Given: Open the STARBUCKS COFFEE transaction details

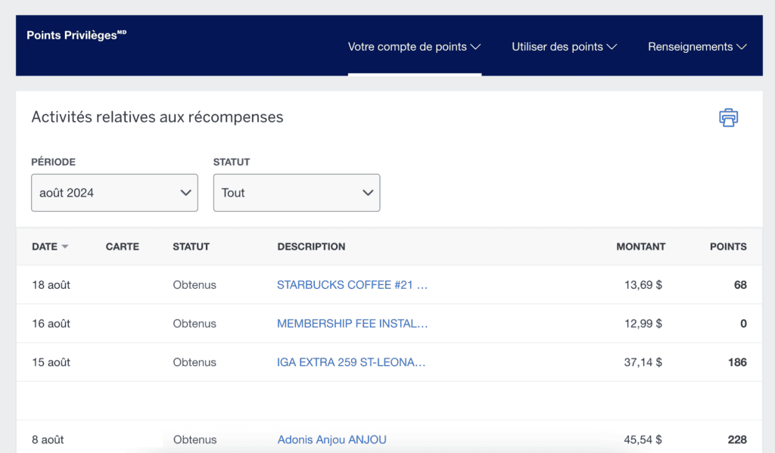Looking at the screenshot, I should click(352, 285).
